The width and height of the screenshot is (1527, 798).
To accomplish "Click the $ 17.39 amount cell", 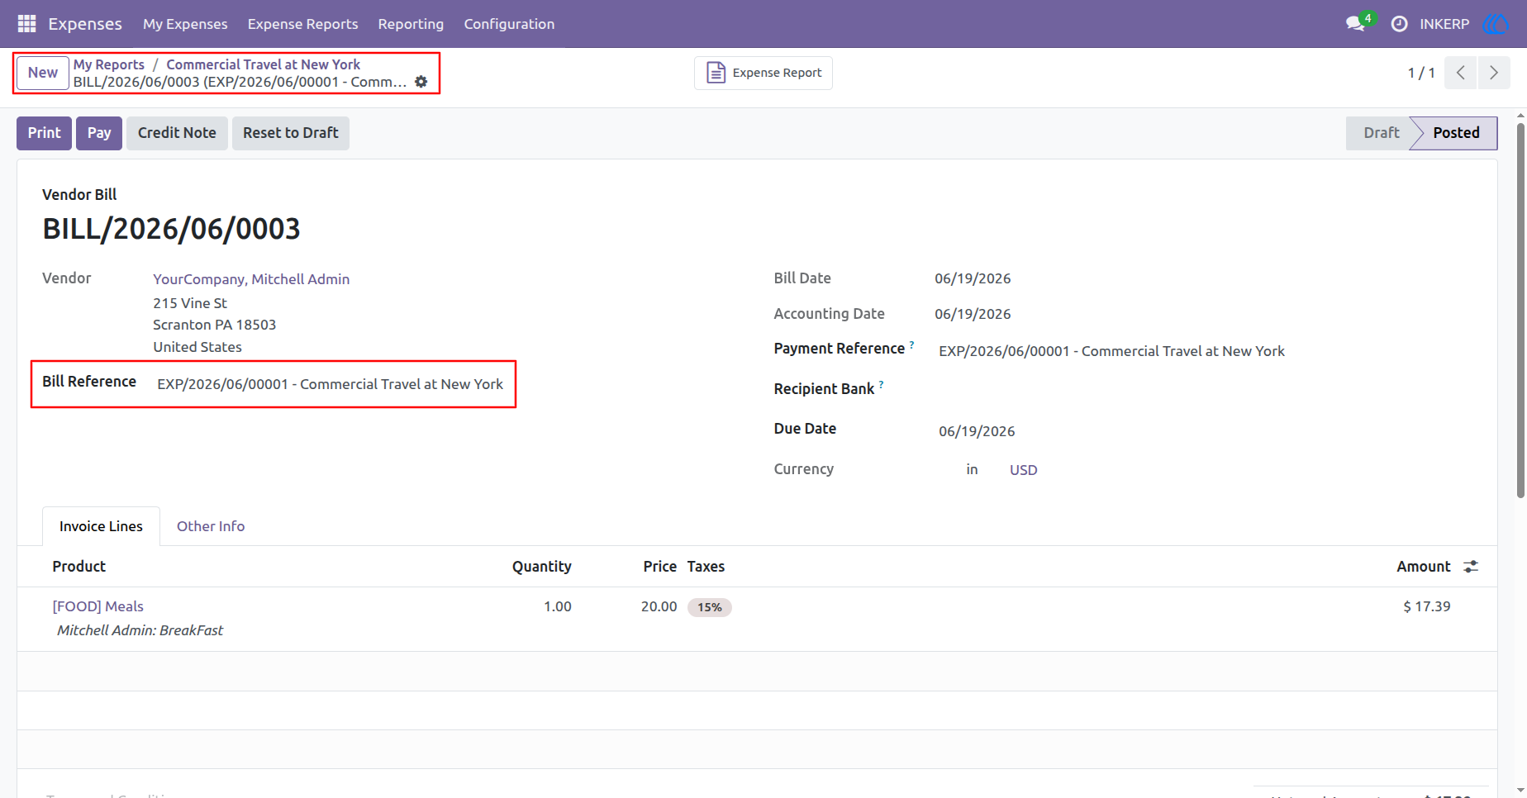I will click(1427, 606).
